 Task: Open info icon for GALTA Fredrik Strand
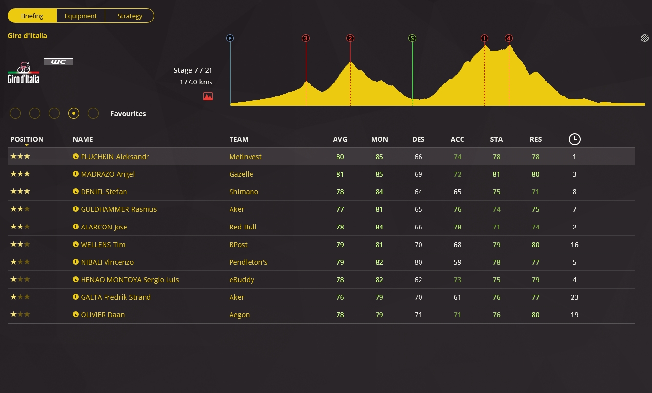click(76, 297)
